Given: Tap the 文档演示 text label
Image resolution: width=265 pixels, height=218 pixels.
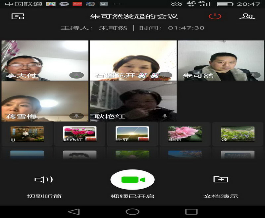Looking at the screenshot, I should [221, 196].
